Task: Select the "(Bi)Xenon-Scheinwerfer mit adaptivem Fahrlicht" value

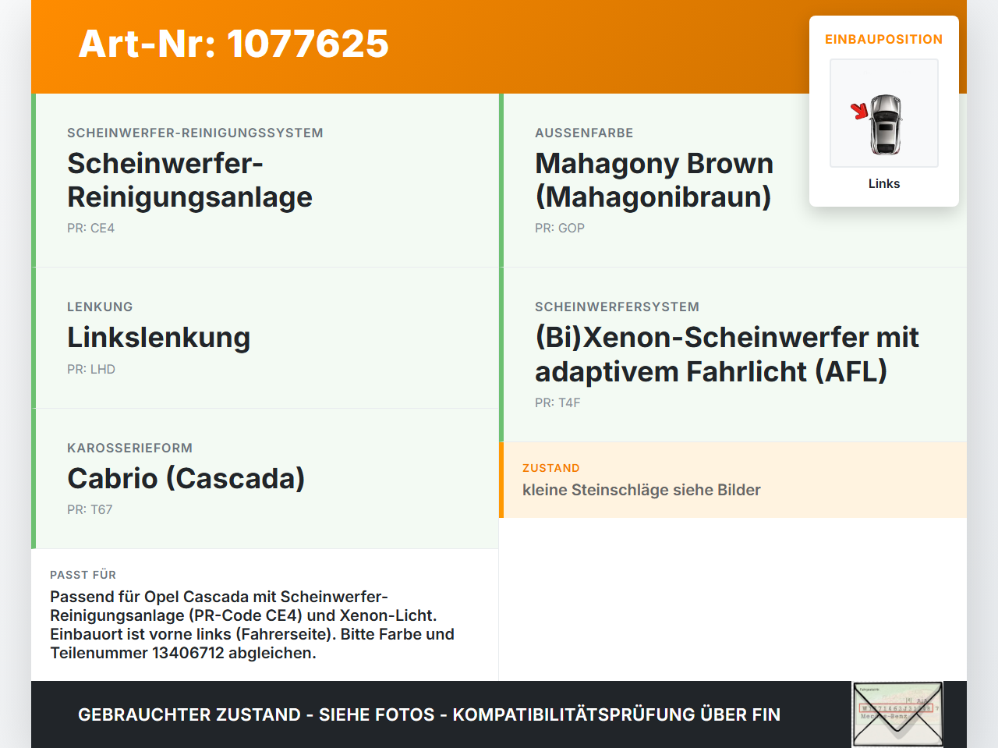Action: pyautogui.click(x=727, y=354)
